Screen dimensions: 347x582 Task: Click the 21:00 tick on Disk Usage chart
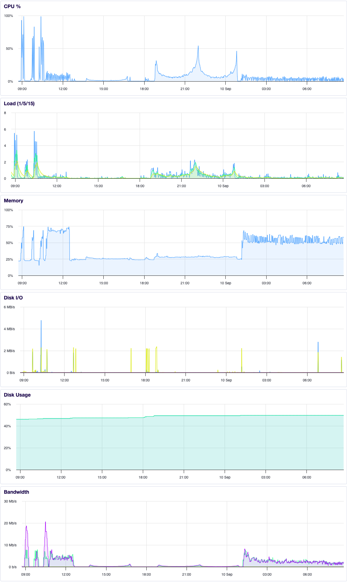[184, 477]
